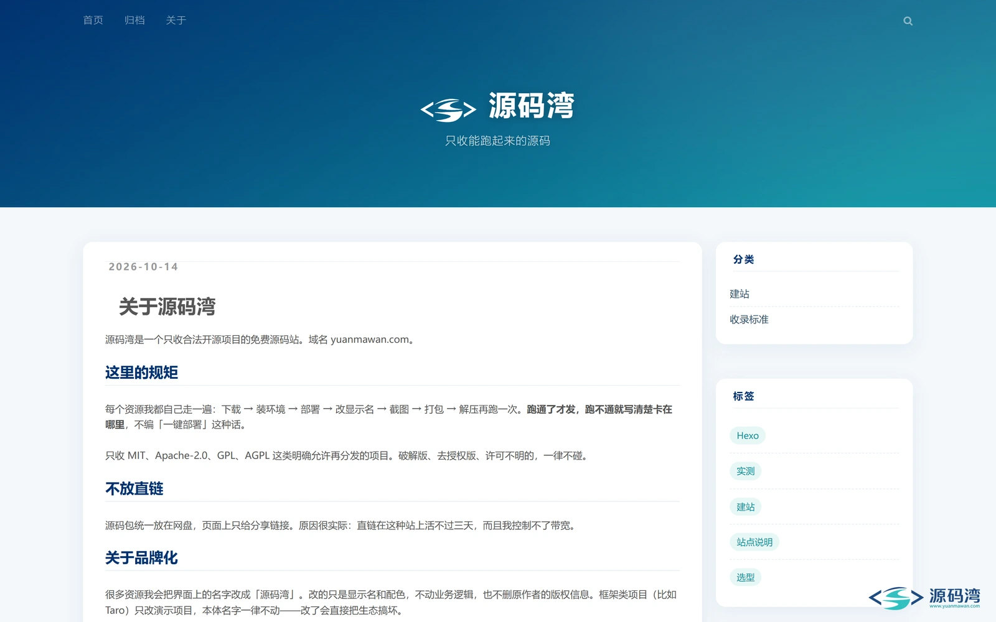Click the intro sentence mentioning yuanmawan.com
The image size is (996, 622).
tap(261, 340)
